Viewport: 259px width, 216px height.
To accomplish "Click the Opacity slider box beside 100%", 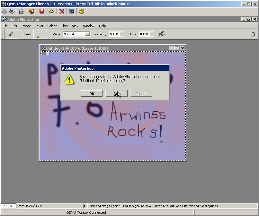I will coord(122,34).
